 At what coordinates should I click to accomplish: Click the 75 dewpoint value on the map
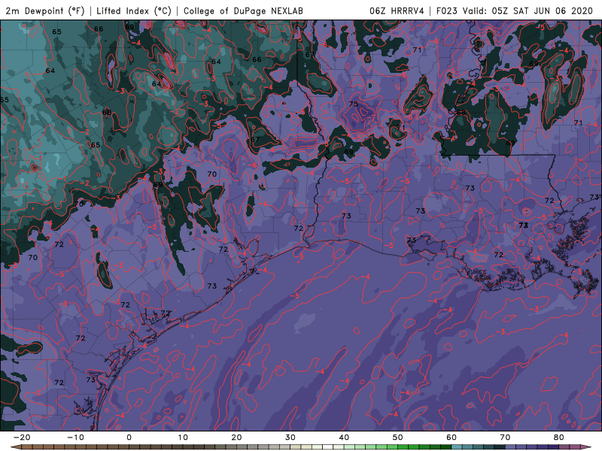click(x=353, y=104)
